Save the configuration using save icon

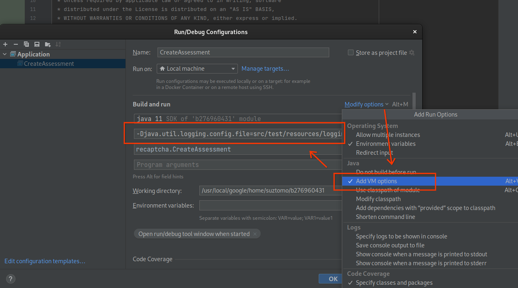pyautogui.click(x=37, y=44)
